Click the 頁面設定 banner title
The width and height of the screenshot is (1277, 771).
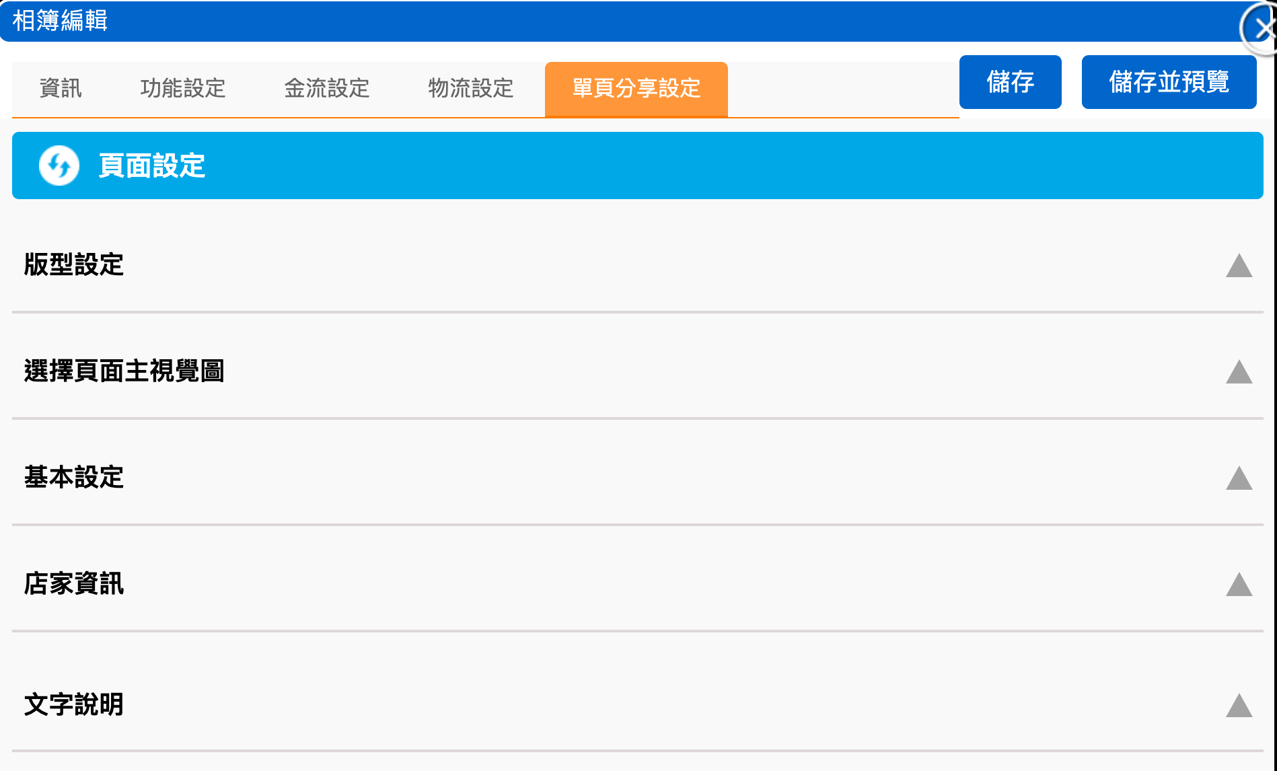152,166
